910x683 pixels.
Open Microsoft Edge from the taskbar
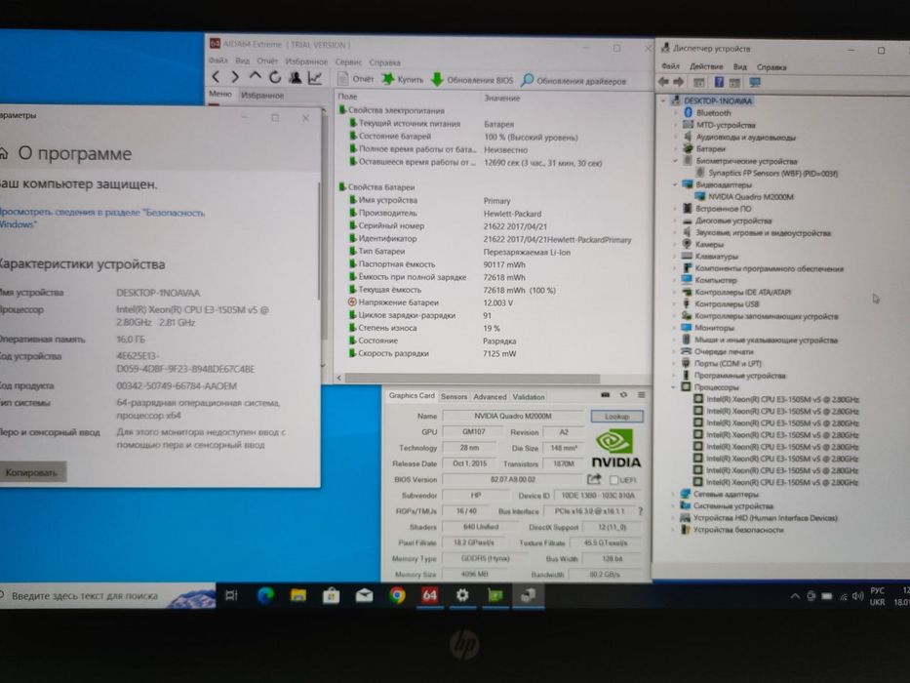pyautogui.click(x=265, y=595)
